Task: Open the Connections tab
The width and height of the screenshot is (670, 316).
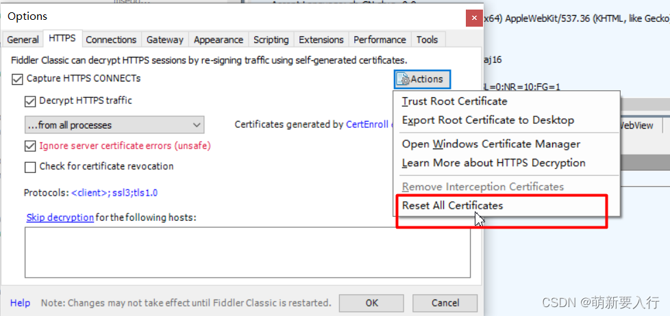Action: pos(111,40)
